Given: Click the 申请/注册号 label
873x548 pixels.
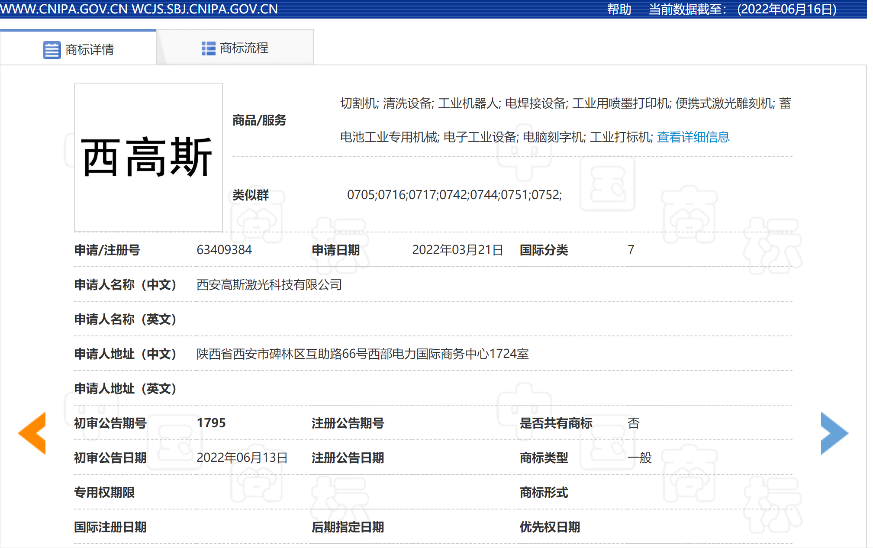Looking at the screenshot, I should 107,250.
